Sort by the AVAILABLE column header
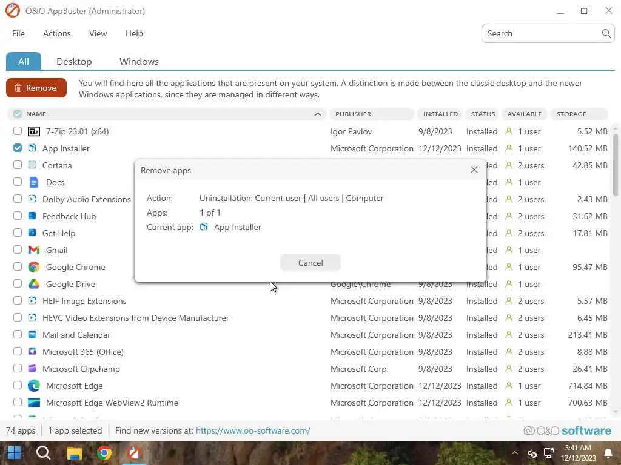 (x=525, y=114)
